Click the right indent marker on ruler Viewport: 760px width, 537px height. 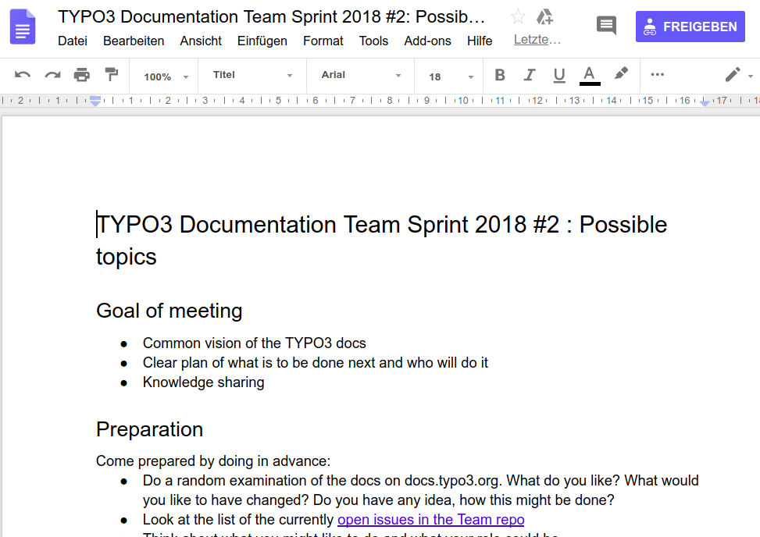coord(705,103)
